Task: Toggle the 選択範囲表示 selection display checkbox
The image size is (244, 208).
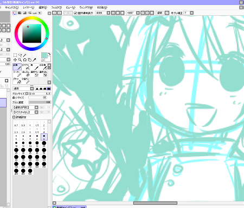Action: pyautogui.click(x=75, y=13)
